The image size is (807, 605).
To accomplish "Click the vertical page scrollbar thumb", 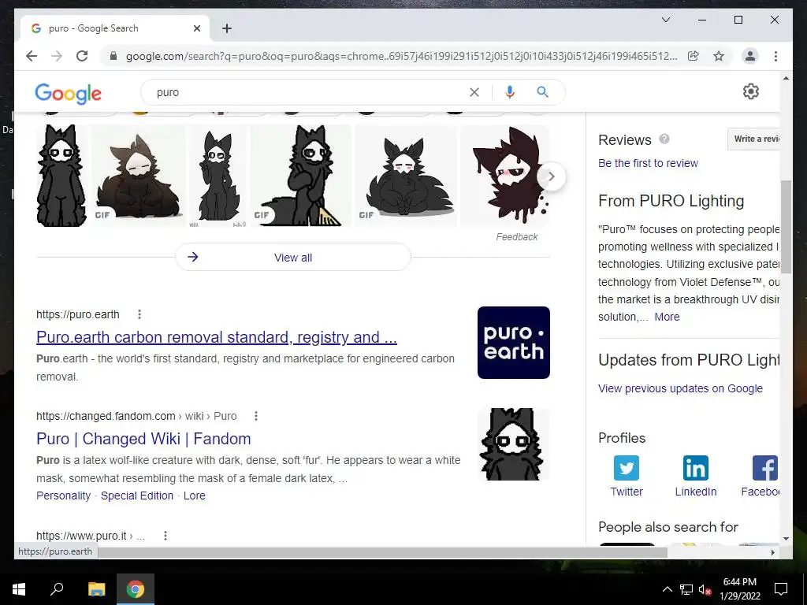I will click(x=786, y=226).
